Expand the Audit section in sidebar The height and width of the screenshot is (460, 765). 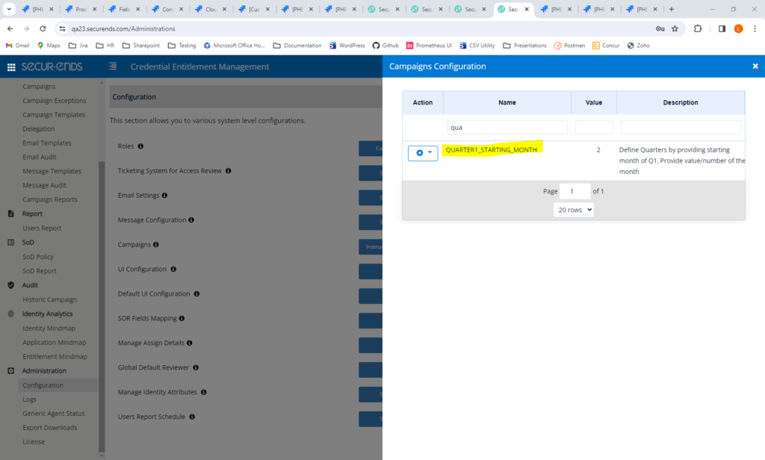tap(30, 285)
